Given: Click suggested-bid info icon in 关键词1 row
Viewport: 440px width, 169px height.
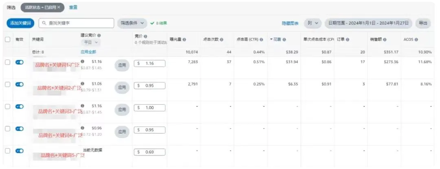Looking at the screenshot, I should pyautogui.click(x=82, y=61).
